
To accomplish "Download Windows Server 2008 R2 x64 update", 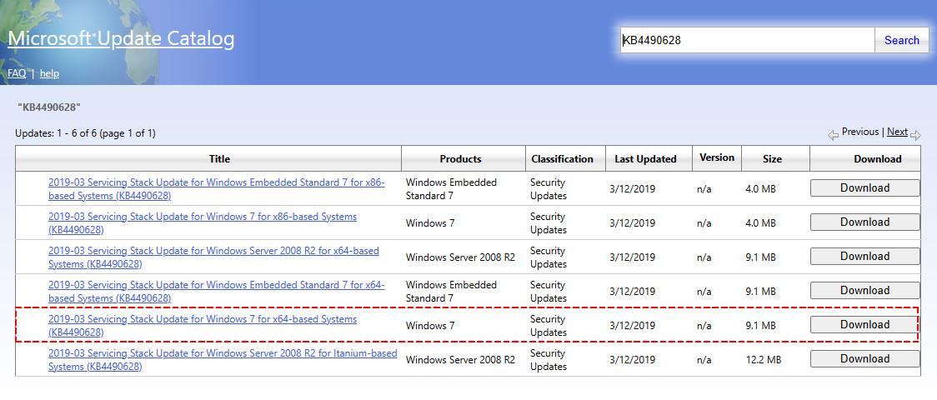I will tap(864, 256).
